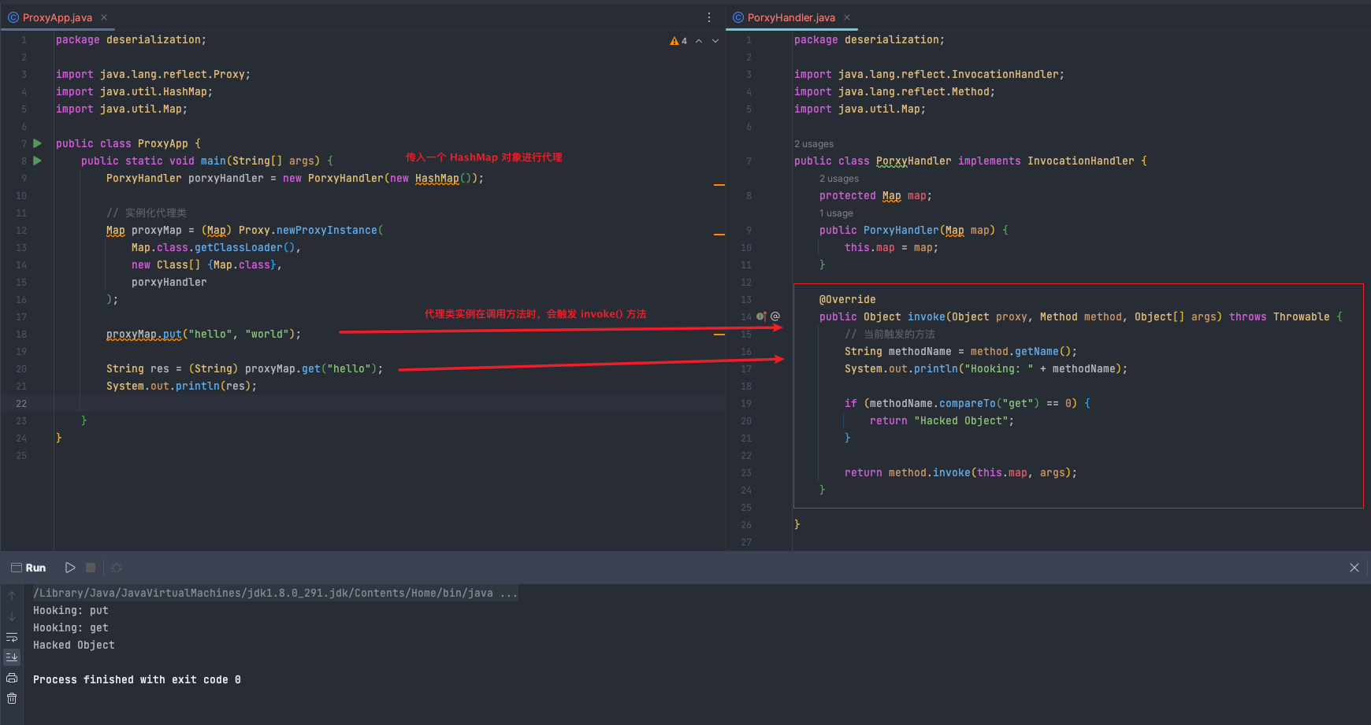This screenshot has height=725, width=1371.
Task: Click the 'Hooking: get' console line
Action: click(71, 628)
